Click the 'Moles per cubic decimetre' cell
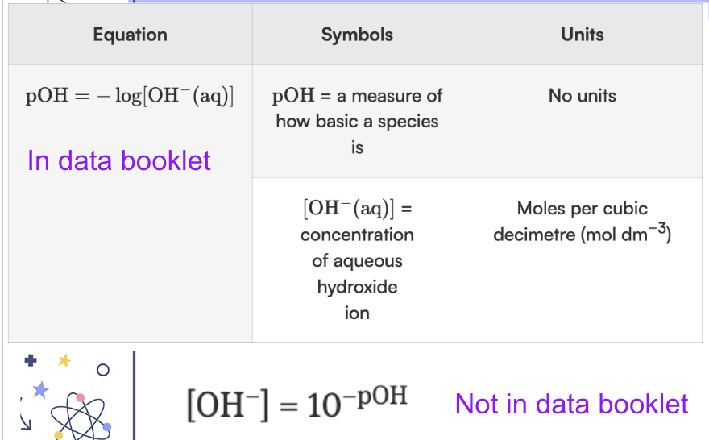 [582, 222]
